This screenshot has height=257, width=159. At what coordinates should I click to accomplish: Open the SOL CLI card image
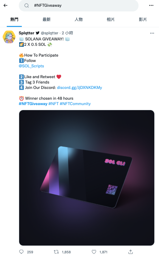click(87, 178)
